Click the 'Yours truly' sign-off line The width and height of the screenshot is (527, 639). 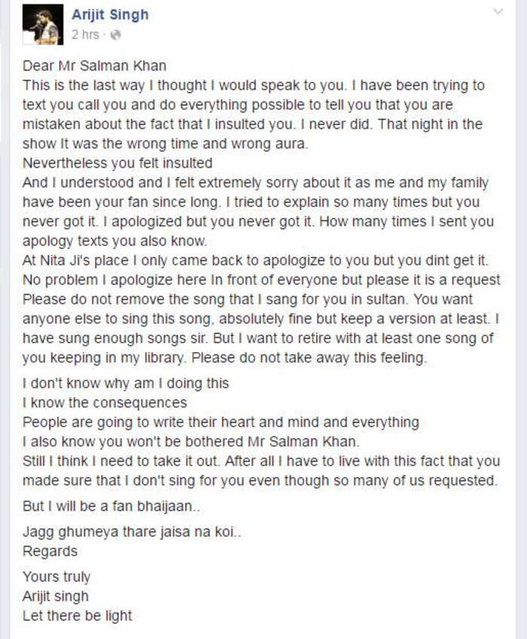tap(56, 576)
